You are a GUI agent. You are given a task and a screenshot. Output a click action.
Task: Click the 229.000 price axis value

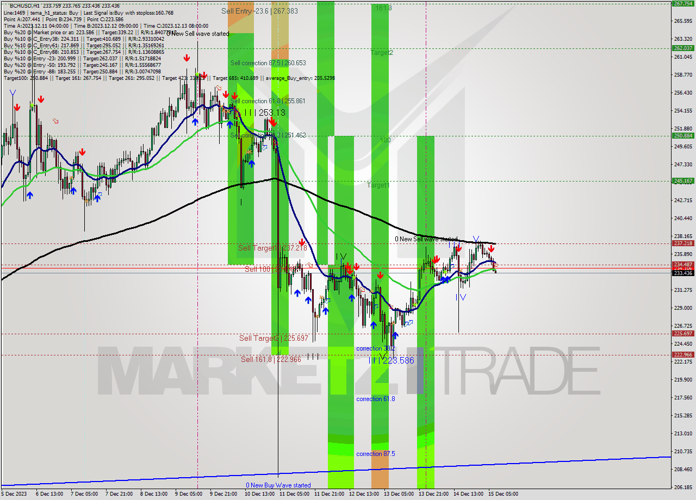683,308
